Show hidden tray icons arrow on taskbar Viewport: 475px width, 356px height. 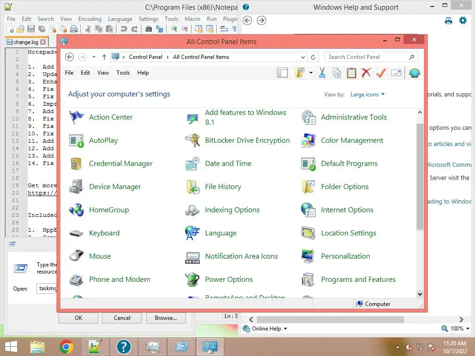(398, 347)
